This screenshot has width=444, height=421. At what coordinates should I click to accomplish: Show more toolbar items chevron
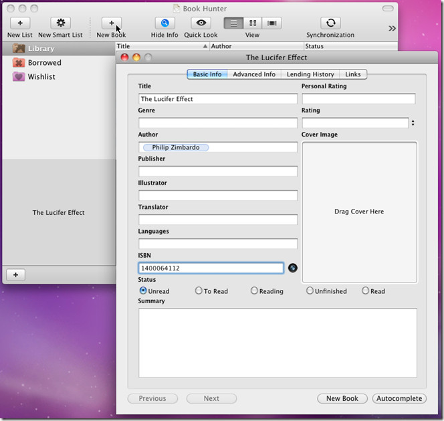click(x=392, y=28)
